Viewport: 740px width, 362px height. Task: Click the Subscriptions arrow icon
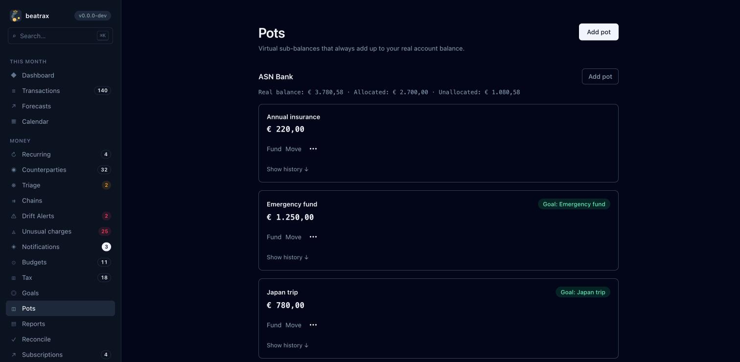pyautogui.click(x=14, y=355)
